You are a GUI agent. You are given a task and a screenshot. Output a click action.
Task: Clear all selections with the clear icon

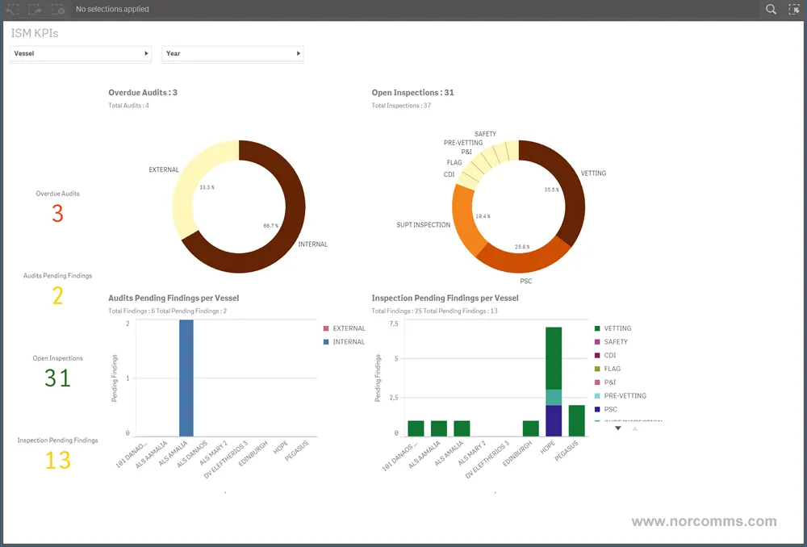point(56,9)
